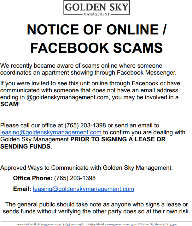Click the 3201 S Walnut St footer address
Image resolution: width=192 pixels, height=226 pixels.
tap(154, 224)
